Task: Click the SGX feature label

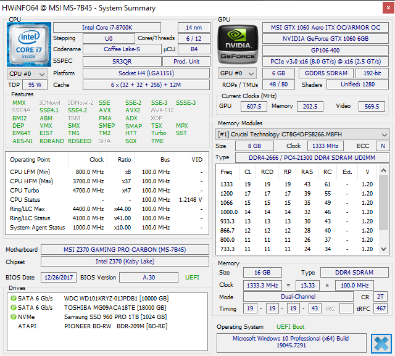Action: 131,141
